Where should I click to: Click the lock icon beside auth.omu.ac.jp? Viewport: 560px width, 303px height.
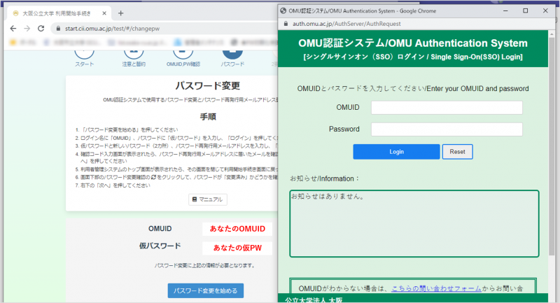286,24
